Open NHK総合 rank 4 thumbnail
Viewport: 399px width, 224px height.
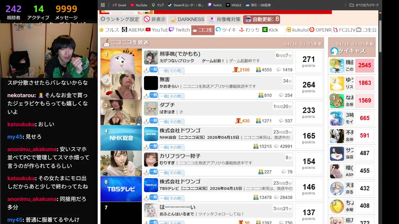121,138
